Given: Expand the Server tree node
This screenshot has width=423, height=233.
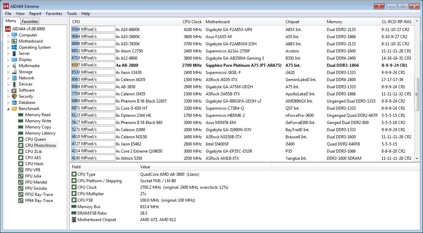Looking at the screenshot, I should pos(9,53).
